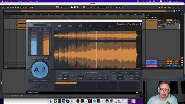Select the Two Hearts reference track slot
This screenshot has height=104, width=185.
click(66, 83)
